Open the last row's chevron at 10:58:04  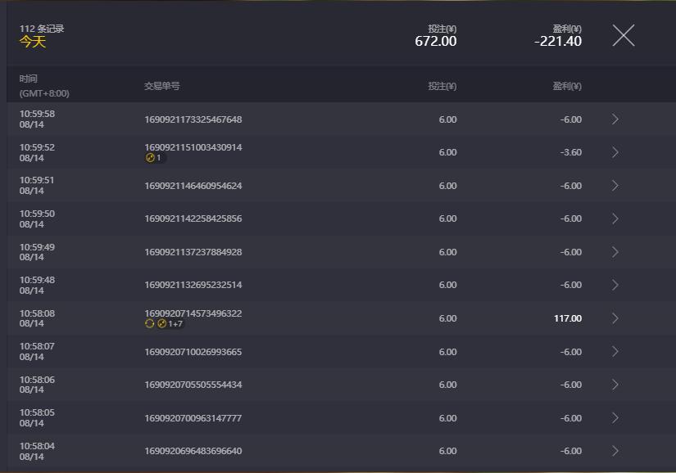[615, 451]
